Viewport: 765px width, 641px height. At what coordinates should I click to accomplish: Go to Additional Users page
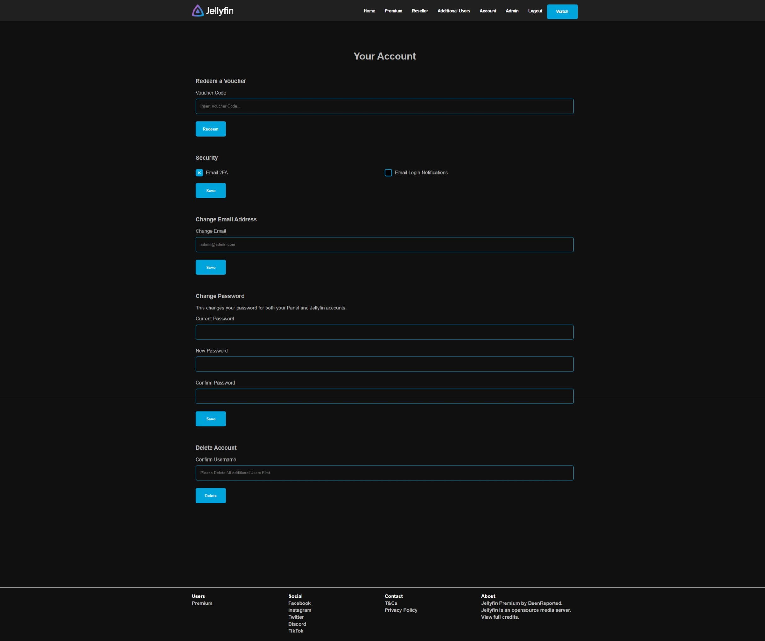453,11
